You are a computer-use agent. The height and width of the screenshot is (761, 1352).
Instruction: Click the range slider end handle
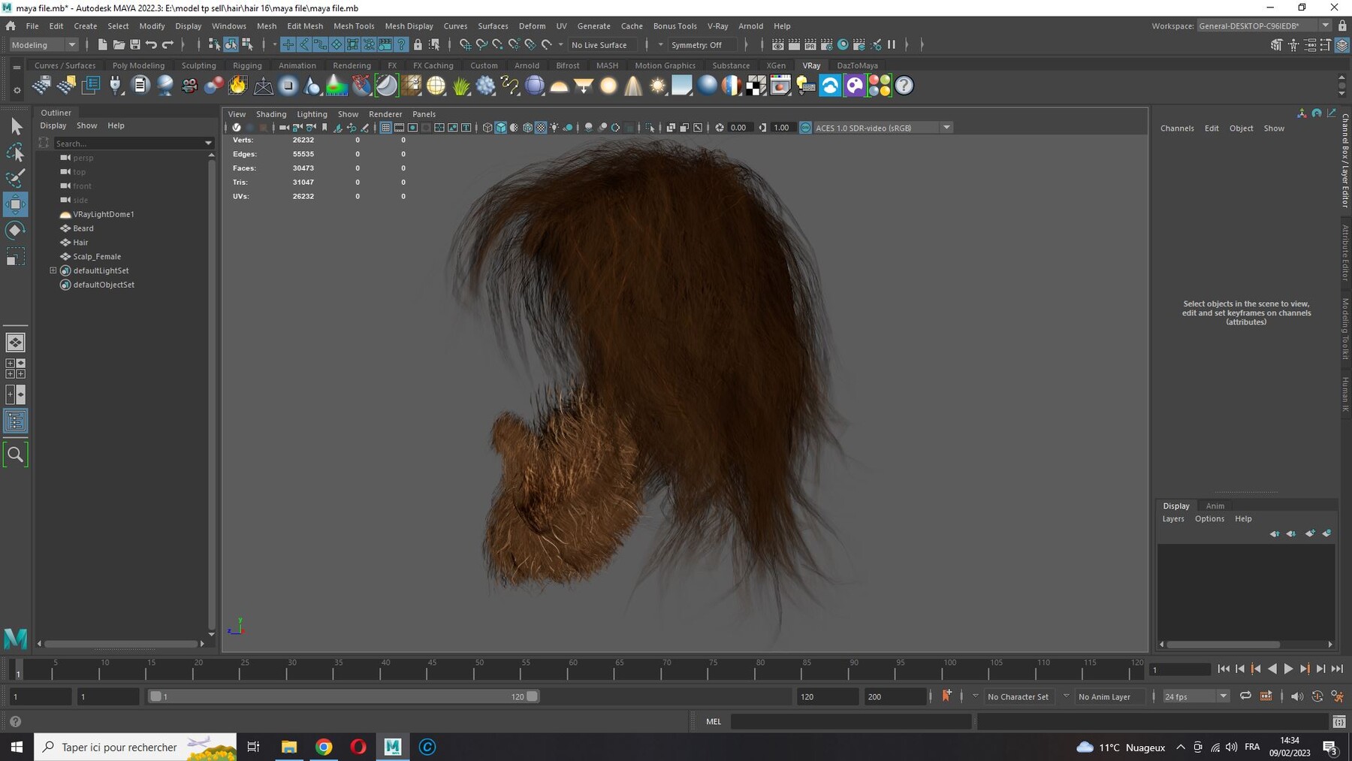tap(532, 696)
